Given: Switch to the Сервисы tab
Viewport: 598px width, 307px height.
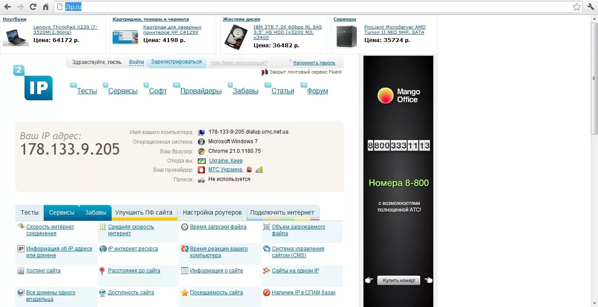Looking at the screenshot, I should (x=62, y=212).
